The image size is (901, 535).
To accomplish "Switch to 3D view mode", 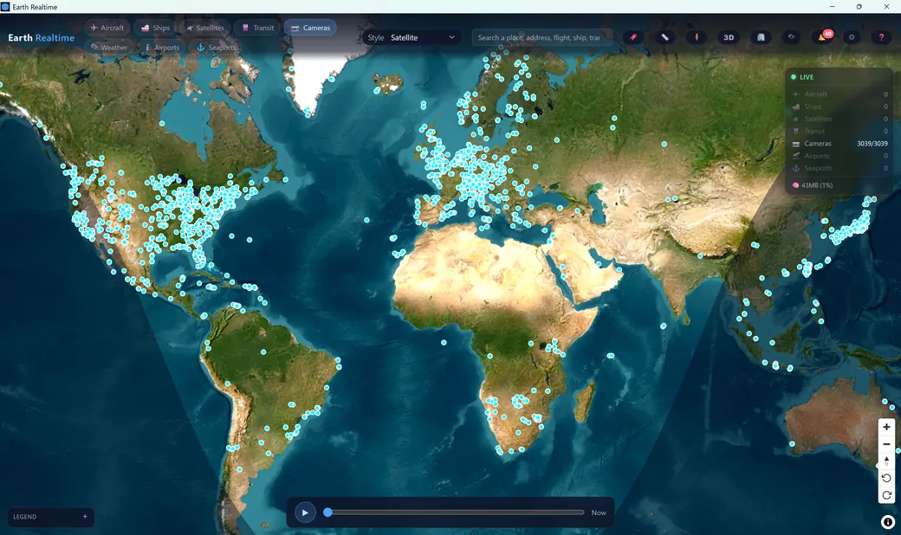I will pyautogui.click(x=729, y=37).
